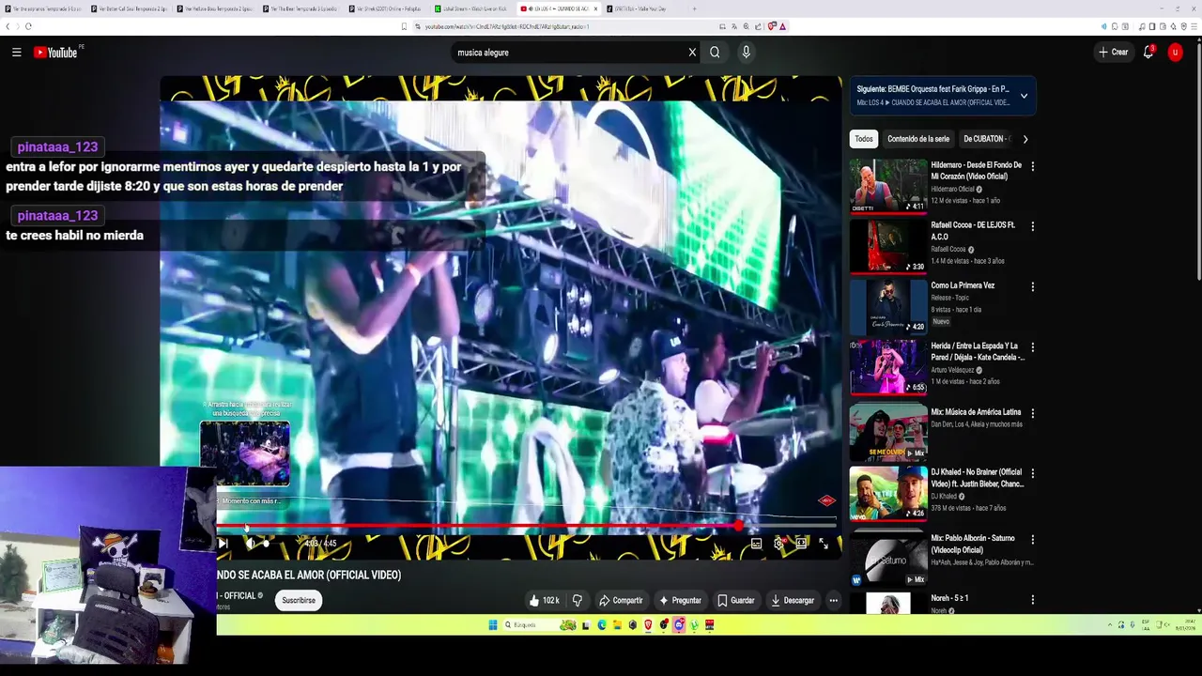Viewport: 1202px width, 676px height.
Task: Open options for the Kate Candela video
Action: pyautogui.click(x=1032, y=346)
